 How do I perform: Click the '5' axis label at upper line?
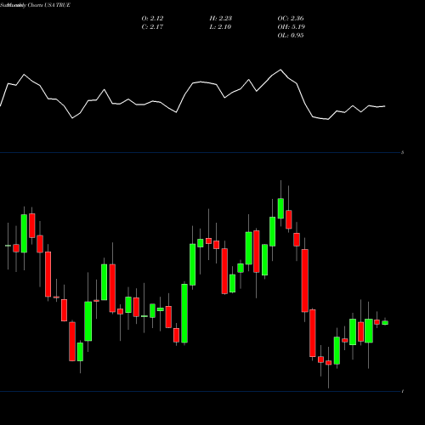point(403,152)
